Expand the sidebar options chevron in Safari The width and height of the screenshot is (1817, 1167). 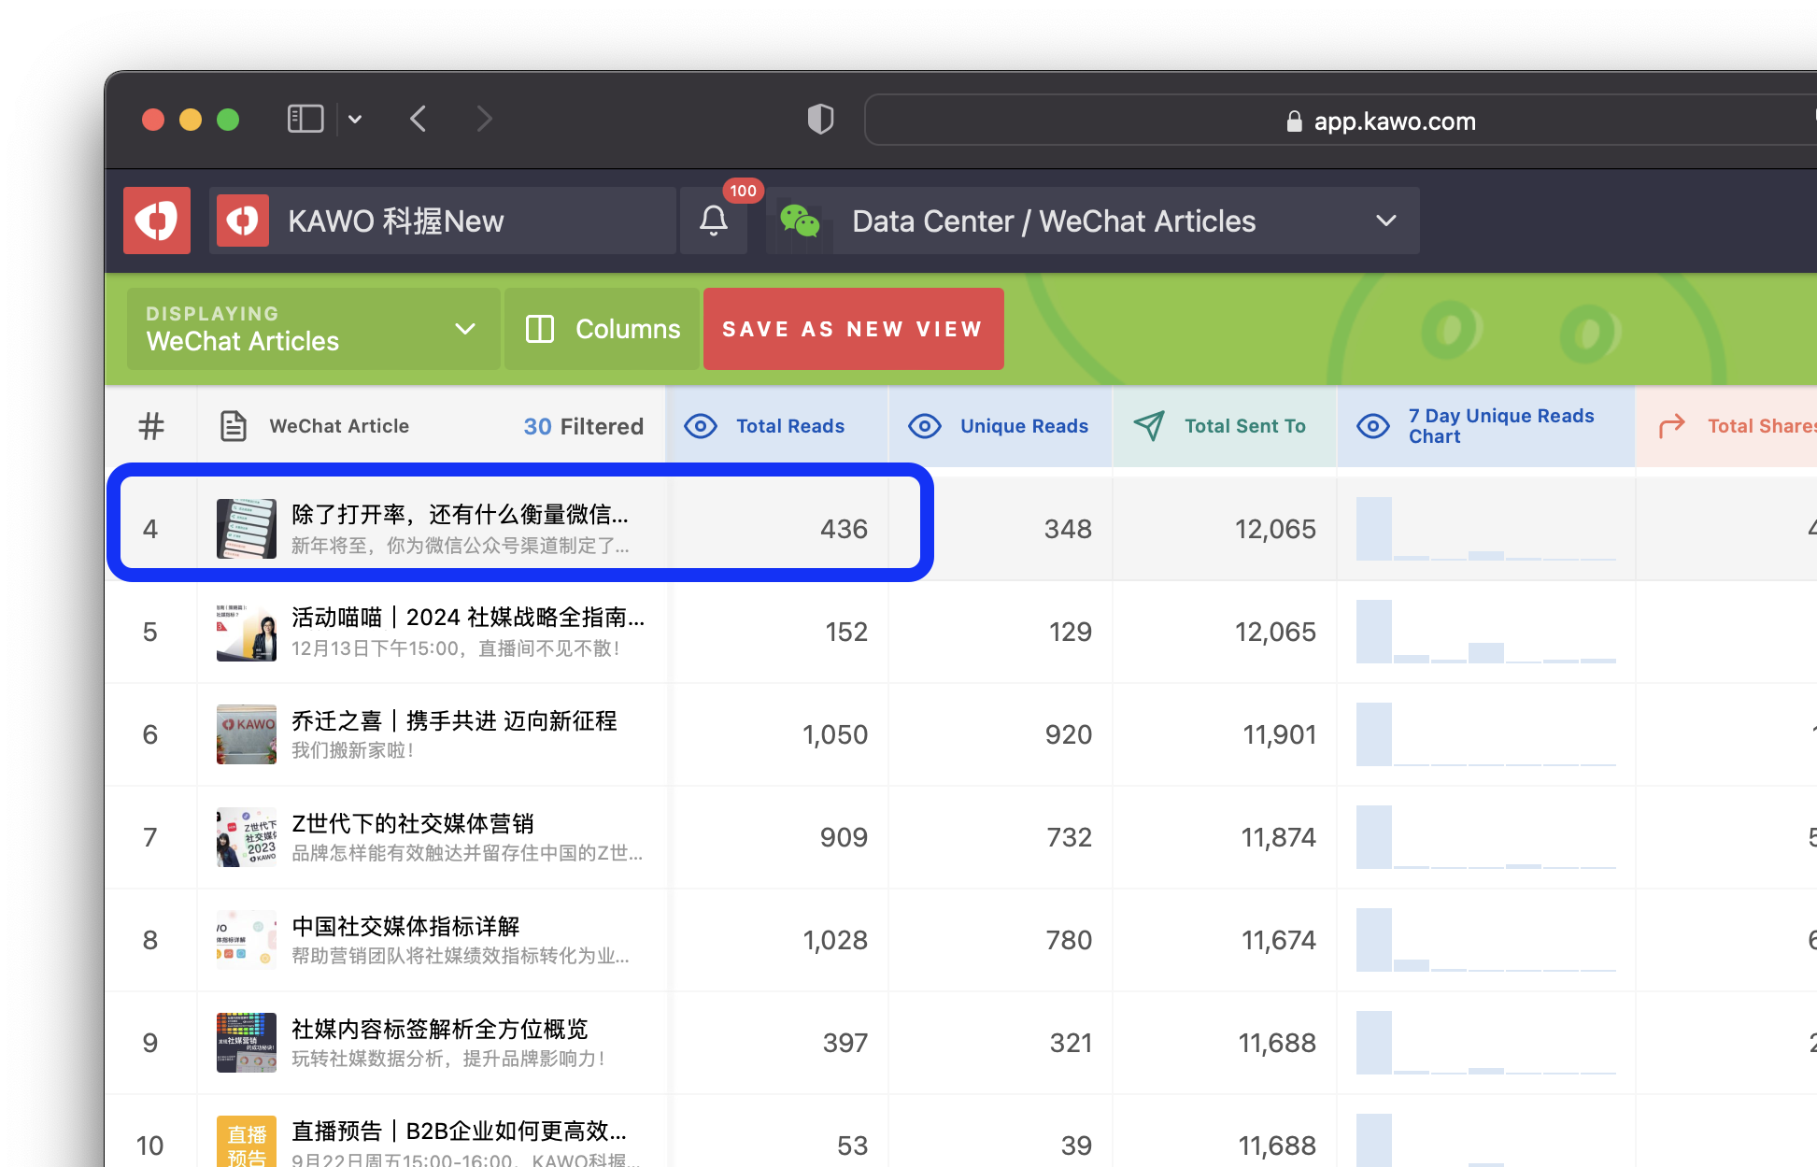tap(355, 120)
